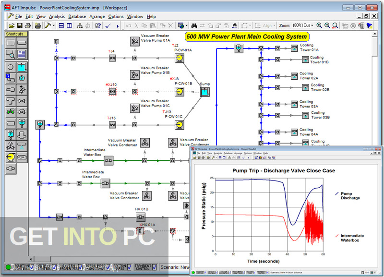Toggle the Section Pipes checkbox
The image size is (384, 277).
(129, 267)
